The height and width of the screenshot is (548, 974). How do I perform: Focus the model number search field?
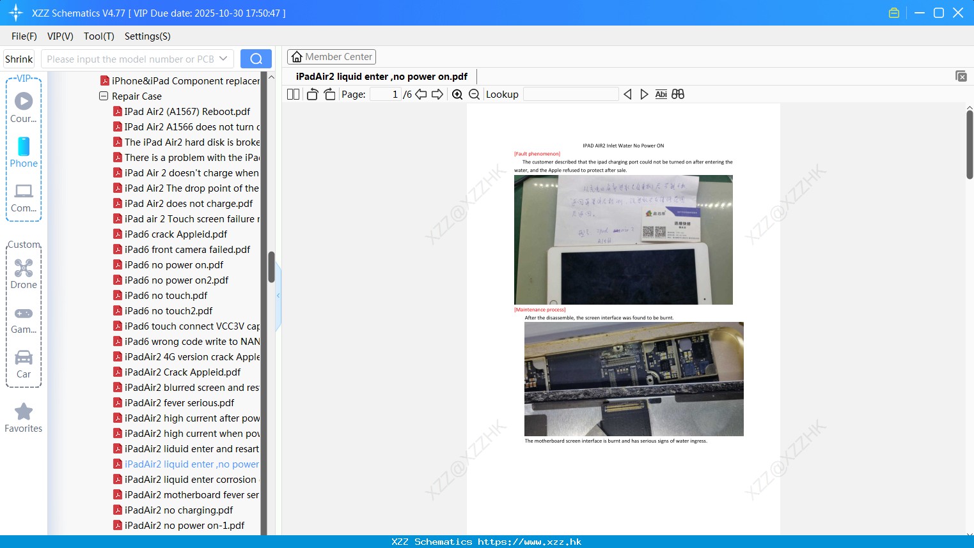pyautogui.click(x=129, y=59)
